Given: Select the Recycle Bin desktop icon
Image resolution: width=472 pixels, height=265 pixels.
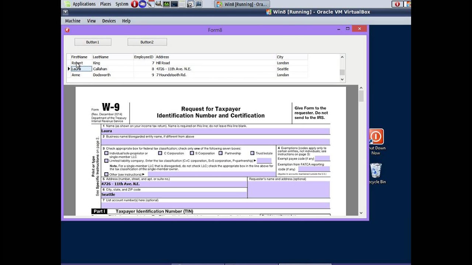Looking at the screenshot, I should (376, 173).
